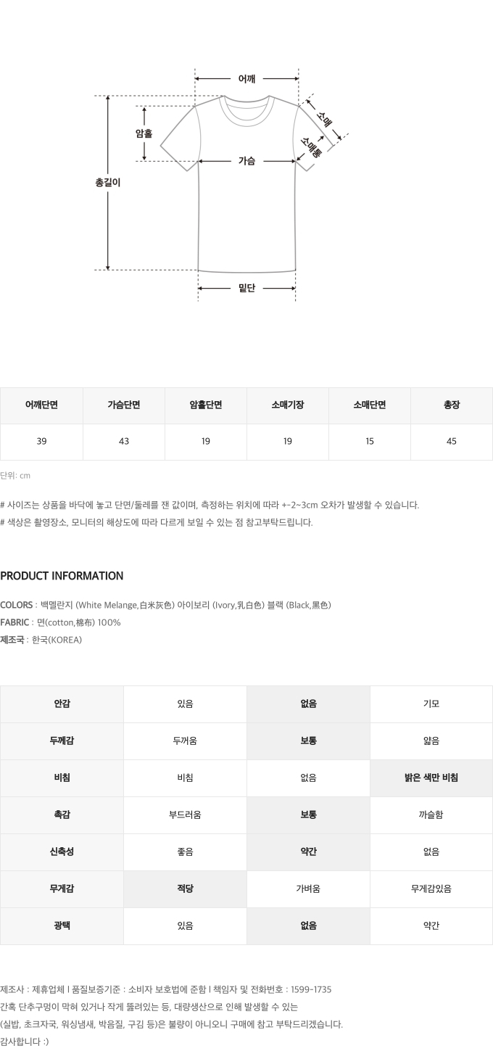Click the 밑단 label under the shirt

tap(246, 288)
